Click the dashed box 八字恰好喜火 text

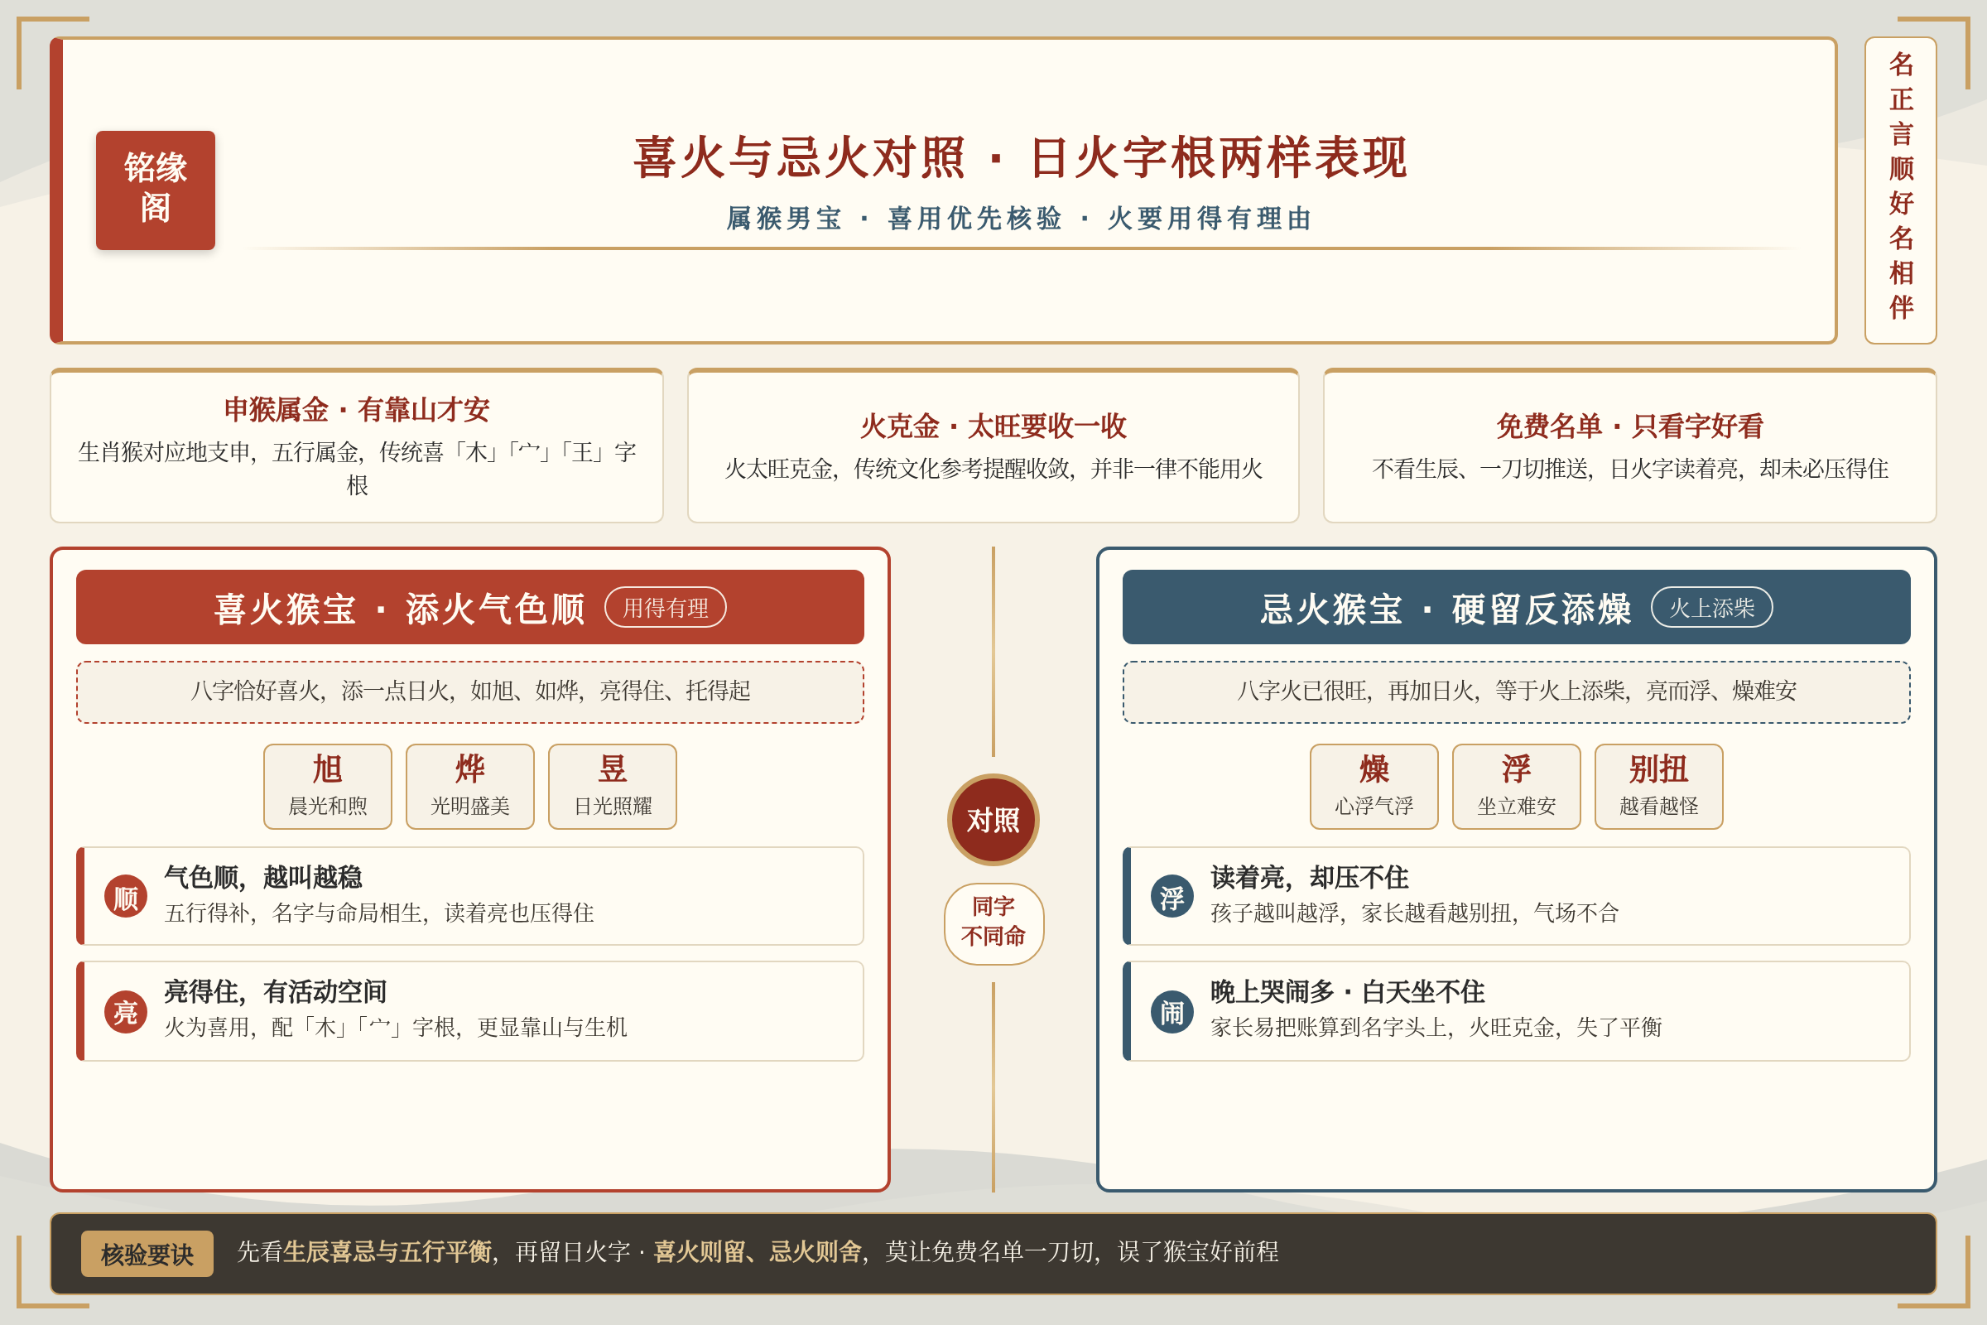pos(469,692)
